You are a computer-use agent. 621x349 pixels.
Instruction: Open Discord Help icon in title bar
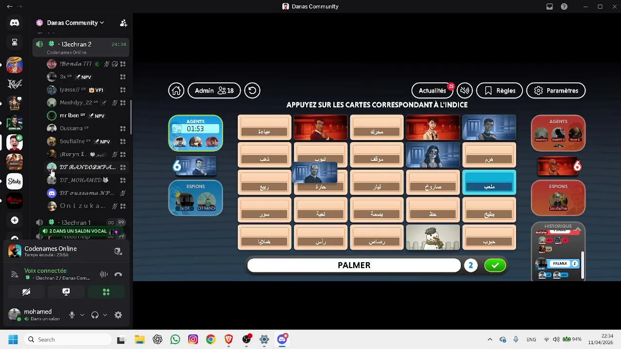click(564, 7)
